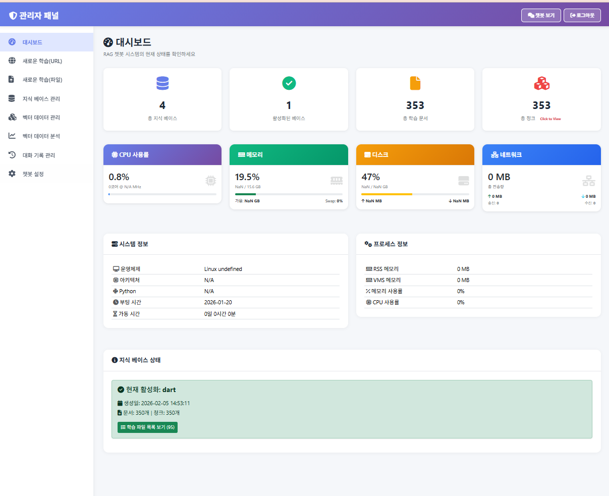Open 학습 파일 목록 보기 (95) button
The width and height of the screenshot is (609, 496).
click(x=147, y=427)
